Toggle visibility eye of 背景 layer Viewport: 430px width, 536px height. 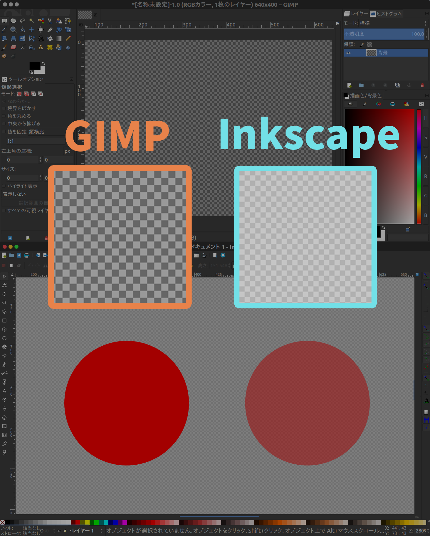pyautogui.click(x=348, y=53)
